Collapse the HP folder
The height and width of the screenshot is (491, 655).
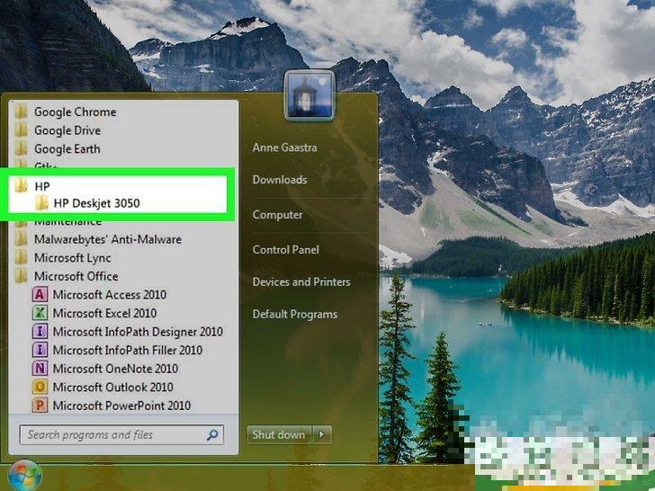pyautogui.click(x=41, y=185)
